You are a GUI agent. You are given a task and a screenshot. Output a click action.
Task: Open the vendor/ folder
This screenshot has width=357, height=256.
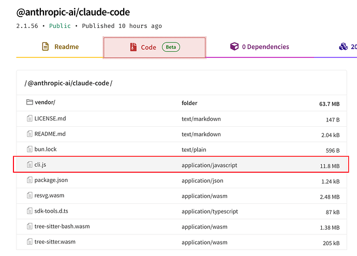click(45, 102)
